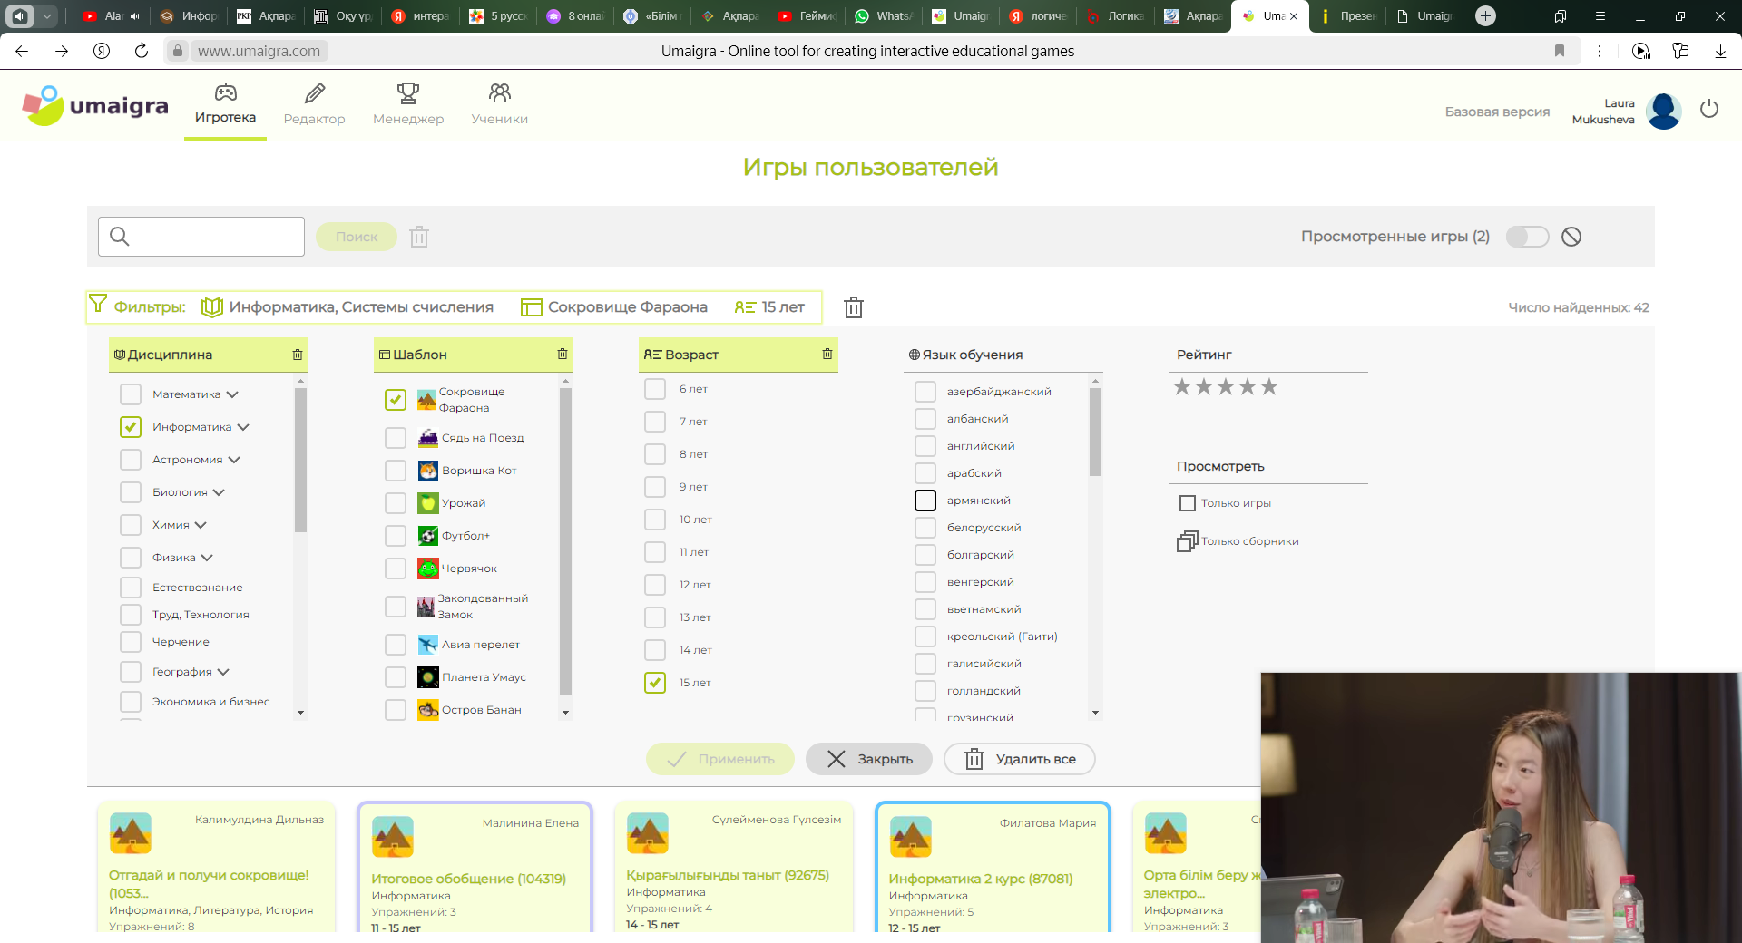
Task: Click into the game search input field
Action: click(201, 237)
